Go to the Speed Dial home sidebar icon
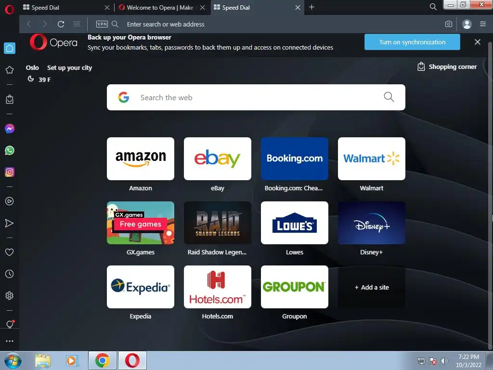 point(10,48)
